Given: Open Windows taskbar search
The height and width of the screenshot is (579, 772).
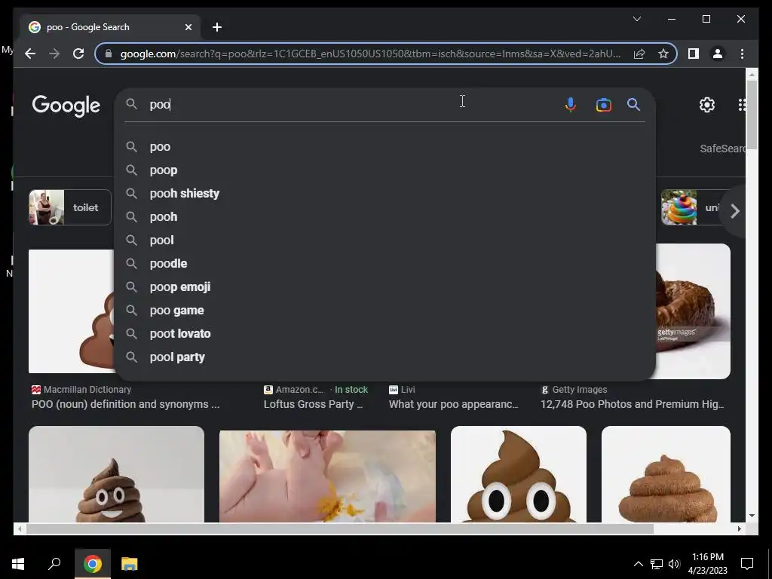Looking at the screenshot, I should click(54, 564).
